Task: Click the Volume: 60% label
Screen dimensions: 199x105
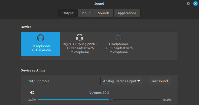Action: tap(99, 93)
